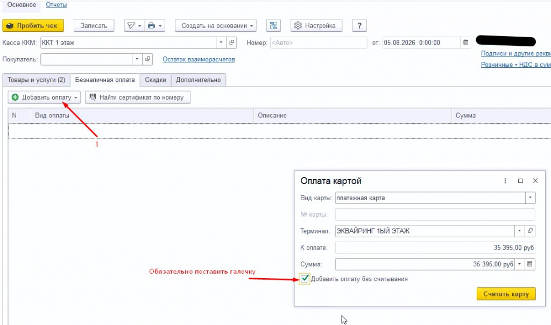This screenshot has width=551, height=325.
Task: Click the Номер field with Авто placeholder
Action: point(319,43)
